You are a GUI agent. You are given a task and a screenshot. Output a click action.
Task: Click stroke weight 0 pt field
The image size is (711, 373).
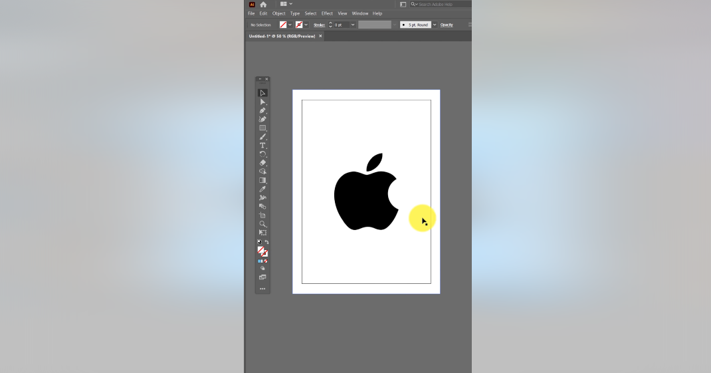(x=342, y=25)
